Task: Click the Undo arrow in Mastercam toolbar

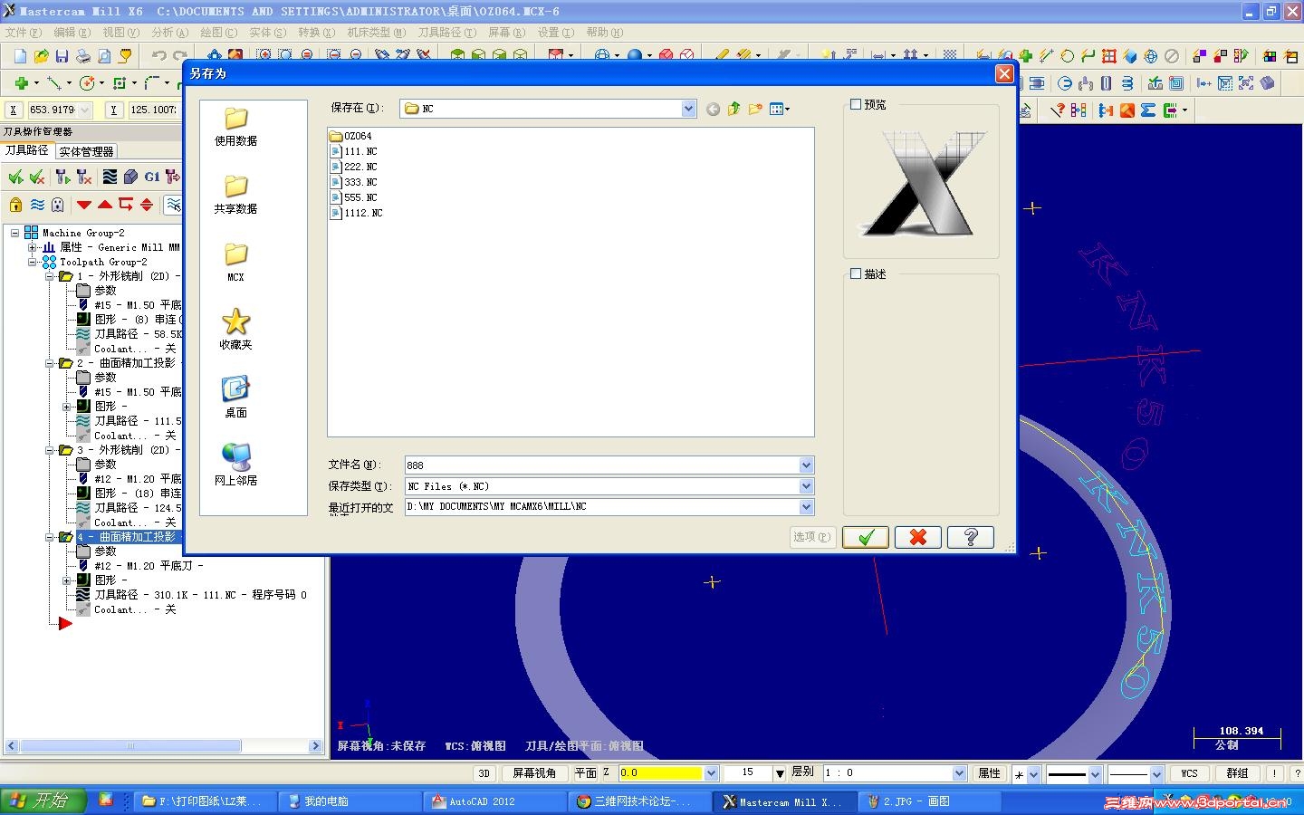Action: [159, 56]
